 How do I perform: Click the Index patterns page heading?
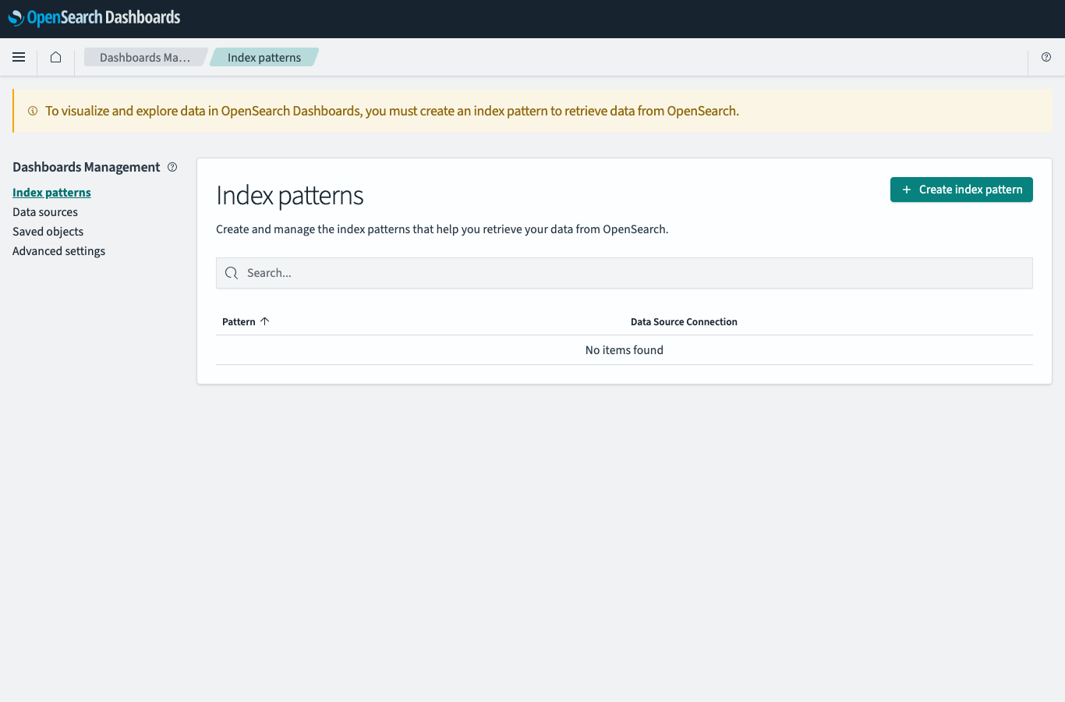click(290, 195)
